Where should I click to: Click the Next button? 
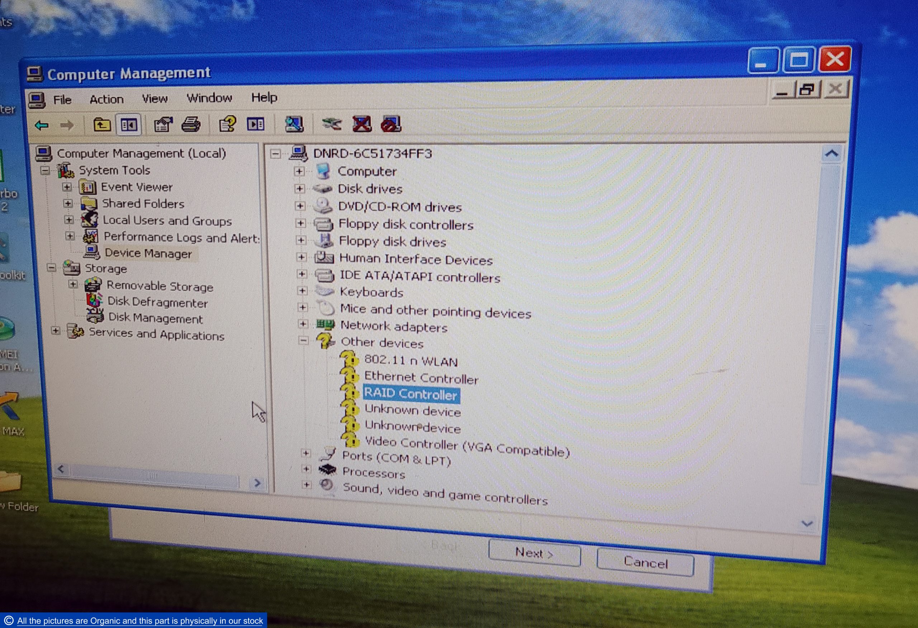[x=534, y=553]
